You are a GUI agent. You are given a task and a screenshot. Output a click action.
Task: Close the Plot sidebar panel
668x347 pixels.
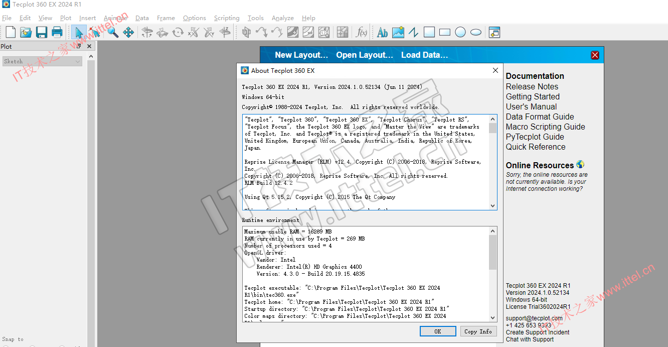tap(89, 46)
